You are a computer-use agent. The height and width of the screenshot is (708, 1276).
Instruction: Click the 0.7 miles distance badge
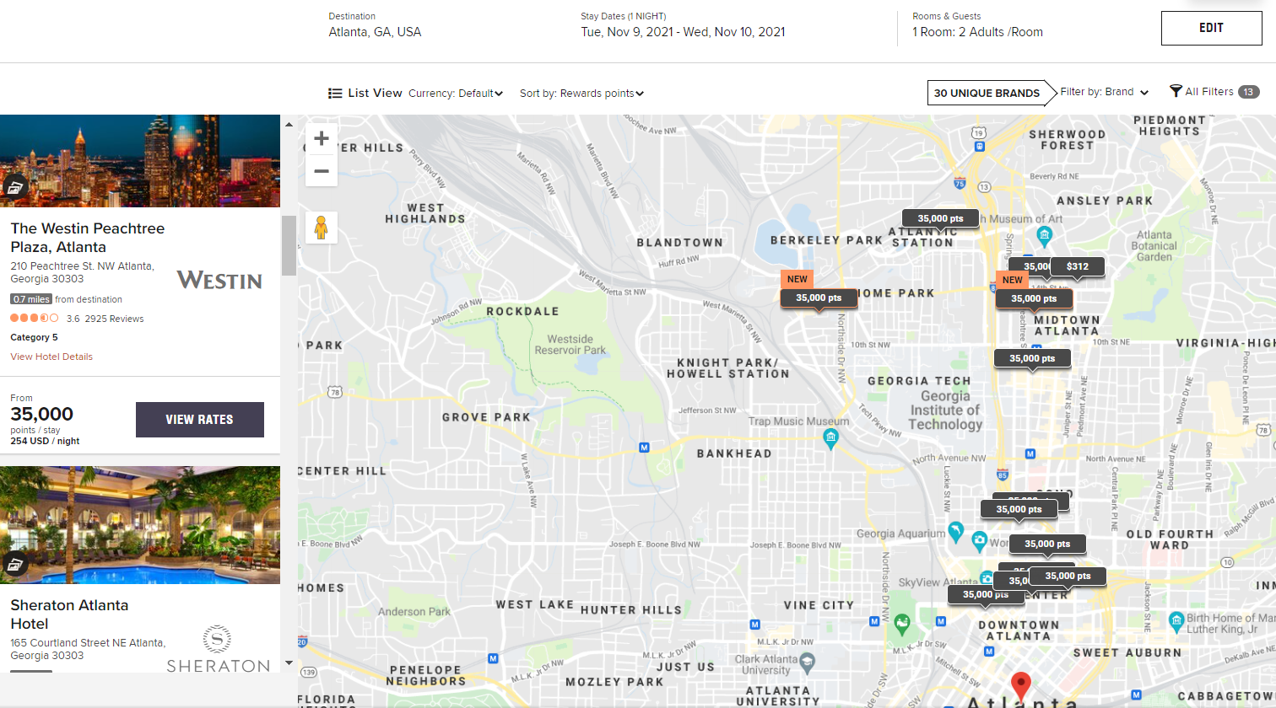pyautogui.click(x=31, y=299)
